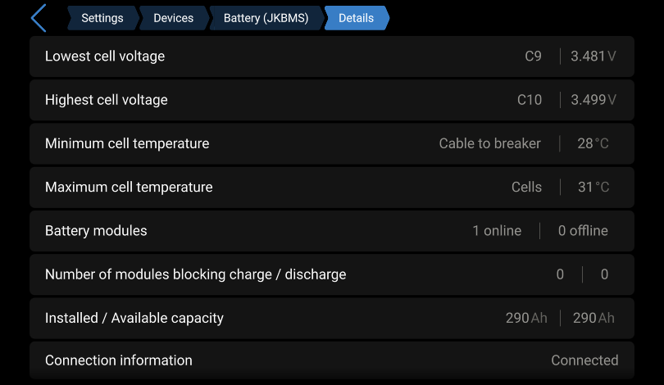Open Connection information showing Connected
The width and height of the screenshot is (664, 385).
click(332, 360)
